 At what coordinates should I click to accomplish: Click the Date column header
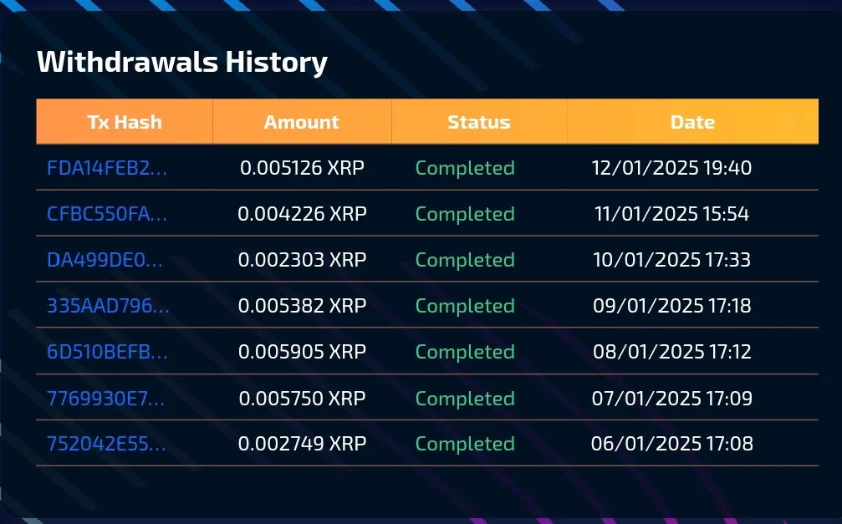point(692,122)
